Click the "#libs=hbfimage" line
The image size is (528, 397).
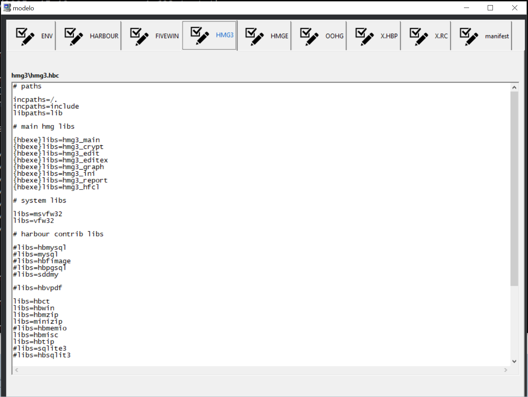[42, 261]
